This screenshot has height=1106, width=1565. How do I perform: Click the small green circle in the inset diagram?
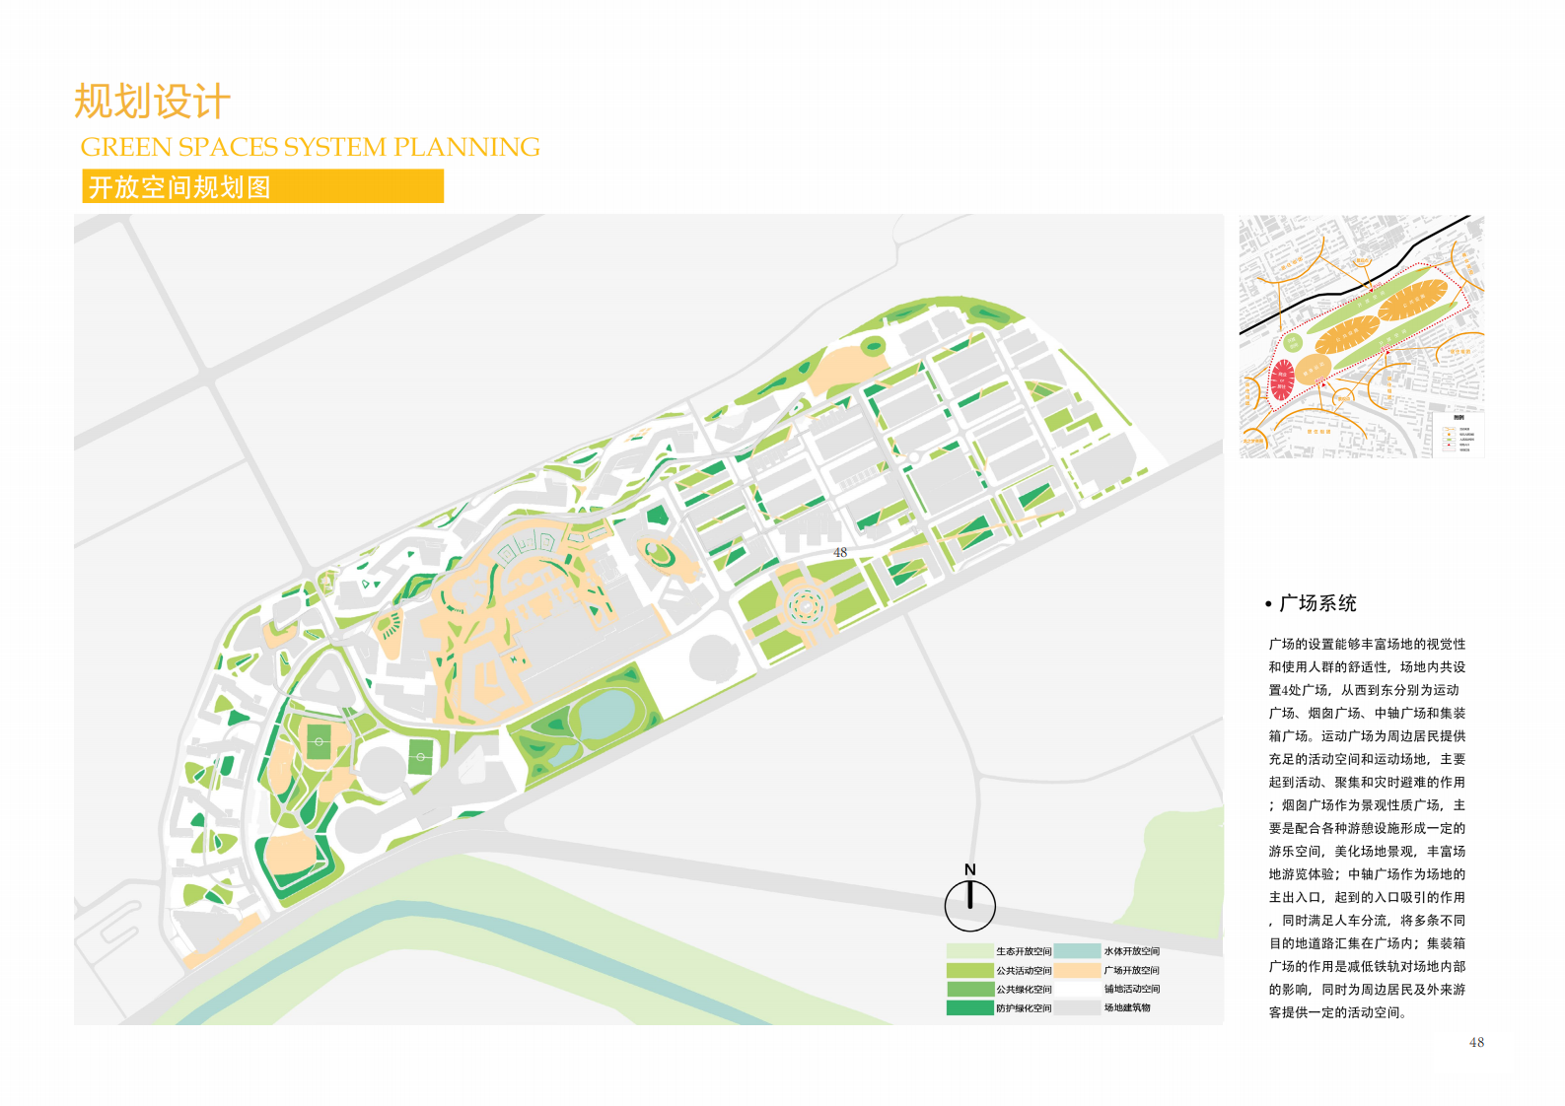(1292, 342)
